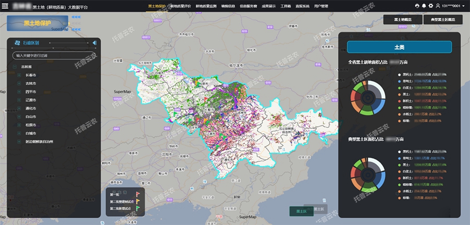
Task: Click the 行政区划 panel title icon
Action: pos(18,43)
